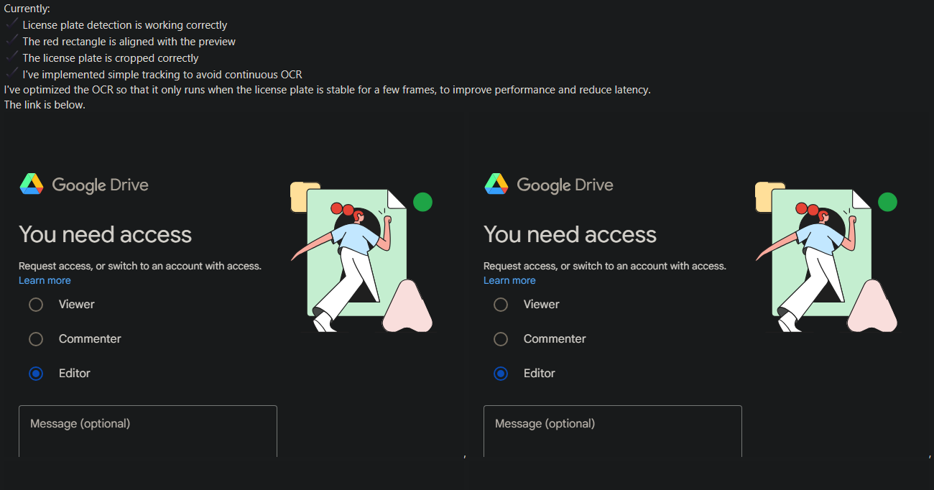The width and height of the screenshot is (934, 490).
Task: Click the access illustration in left card
Action: pyautogui.click(x=361, y=256)
